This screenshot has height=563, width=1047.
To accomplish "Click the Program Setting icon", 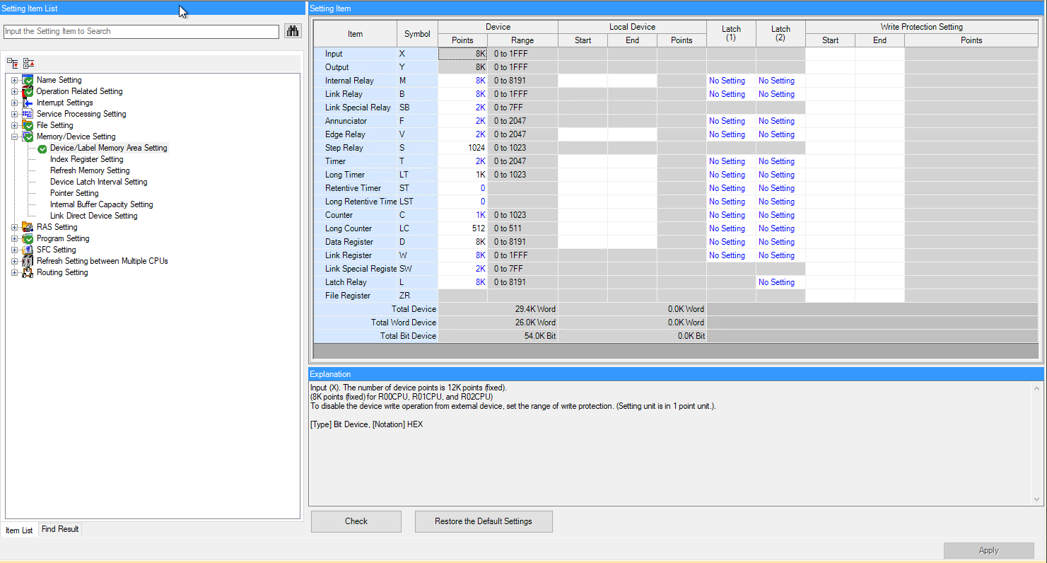I will (28, 238).
